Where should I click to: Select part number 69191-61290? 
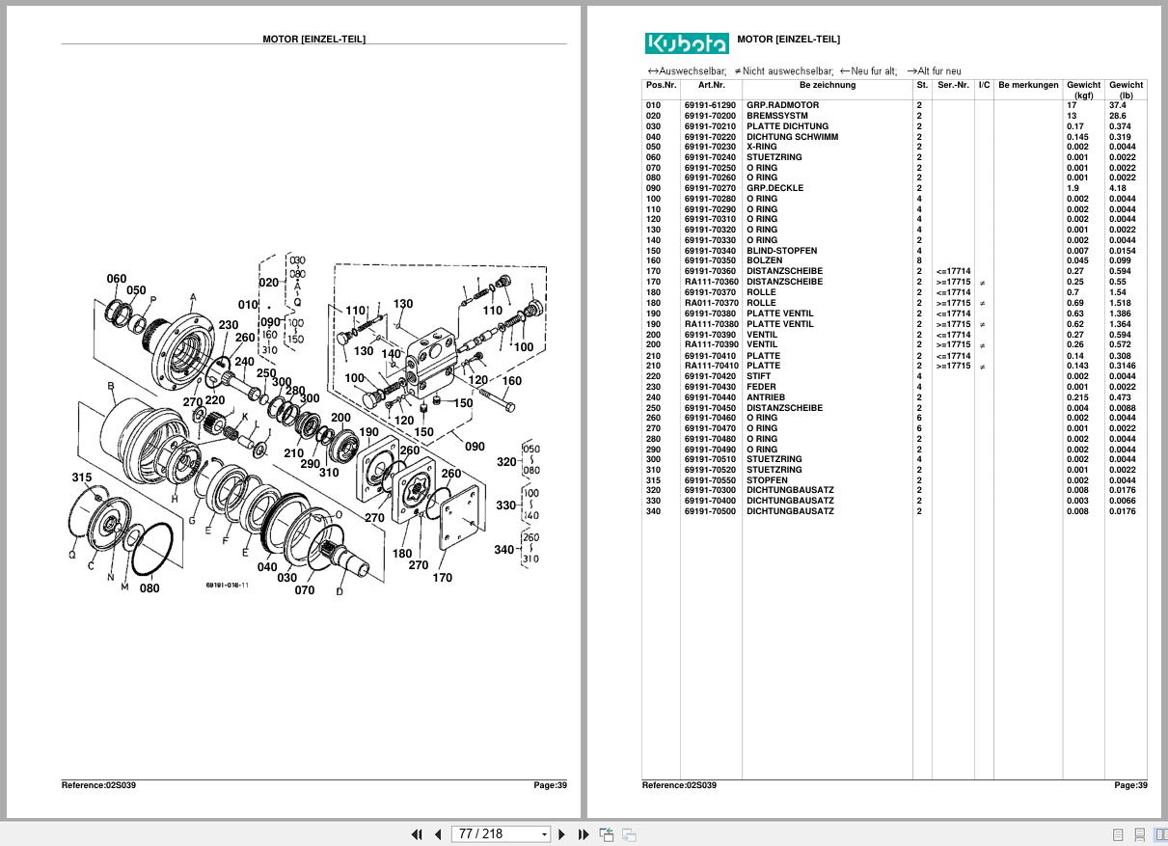point(710,105)
